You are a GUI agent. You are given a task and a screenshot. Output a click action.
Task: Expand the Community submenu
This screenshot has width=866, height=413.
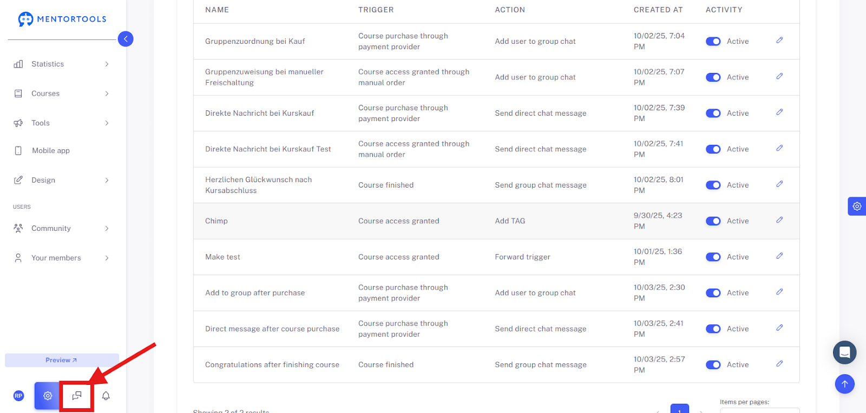[x=62, y=228]
